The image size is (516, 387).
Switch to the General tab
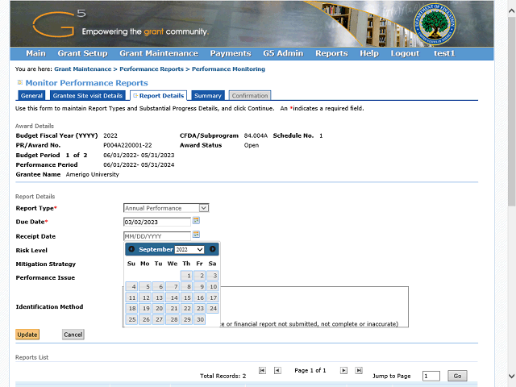(31, 95)
